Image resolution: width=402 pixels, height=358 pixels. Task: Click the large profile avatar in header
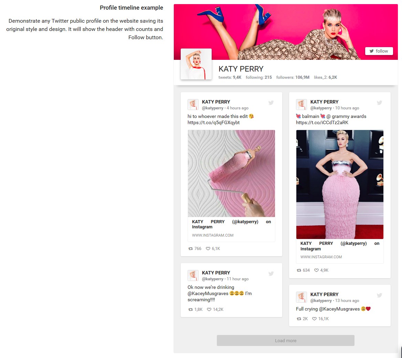pyautogui.click(x=196, y=64)
